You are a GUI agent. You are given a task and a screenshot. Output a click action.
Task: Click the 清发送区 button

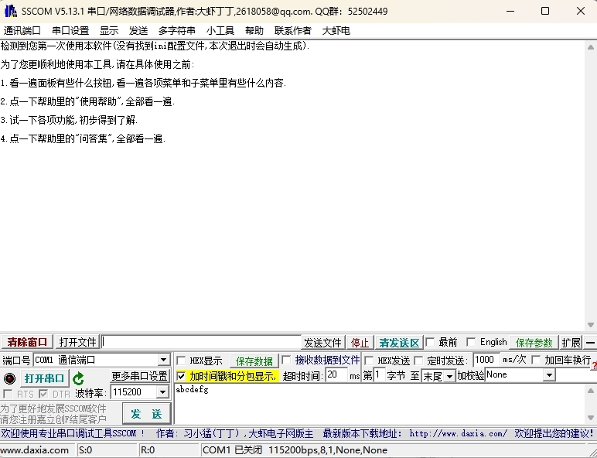(x=399, y=343)
